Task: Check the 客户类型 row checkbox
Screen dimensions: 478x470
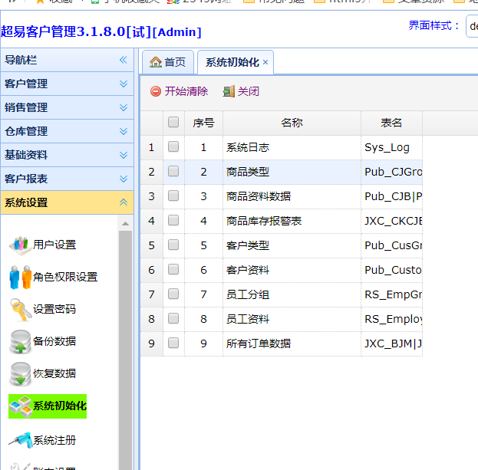Action: pos(173,245)
